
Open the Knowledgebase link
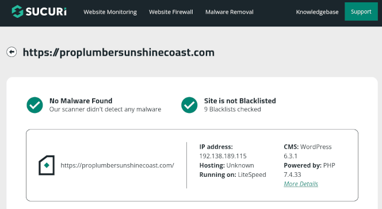(x=317, y=12)
